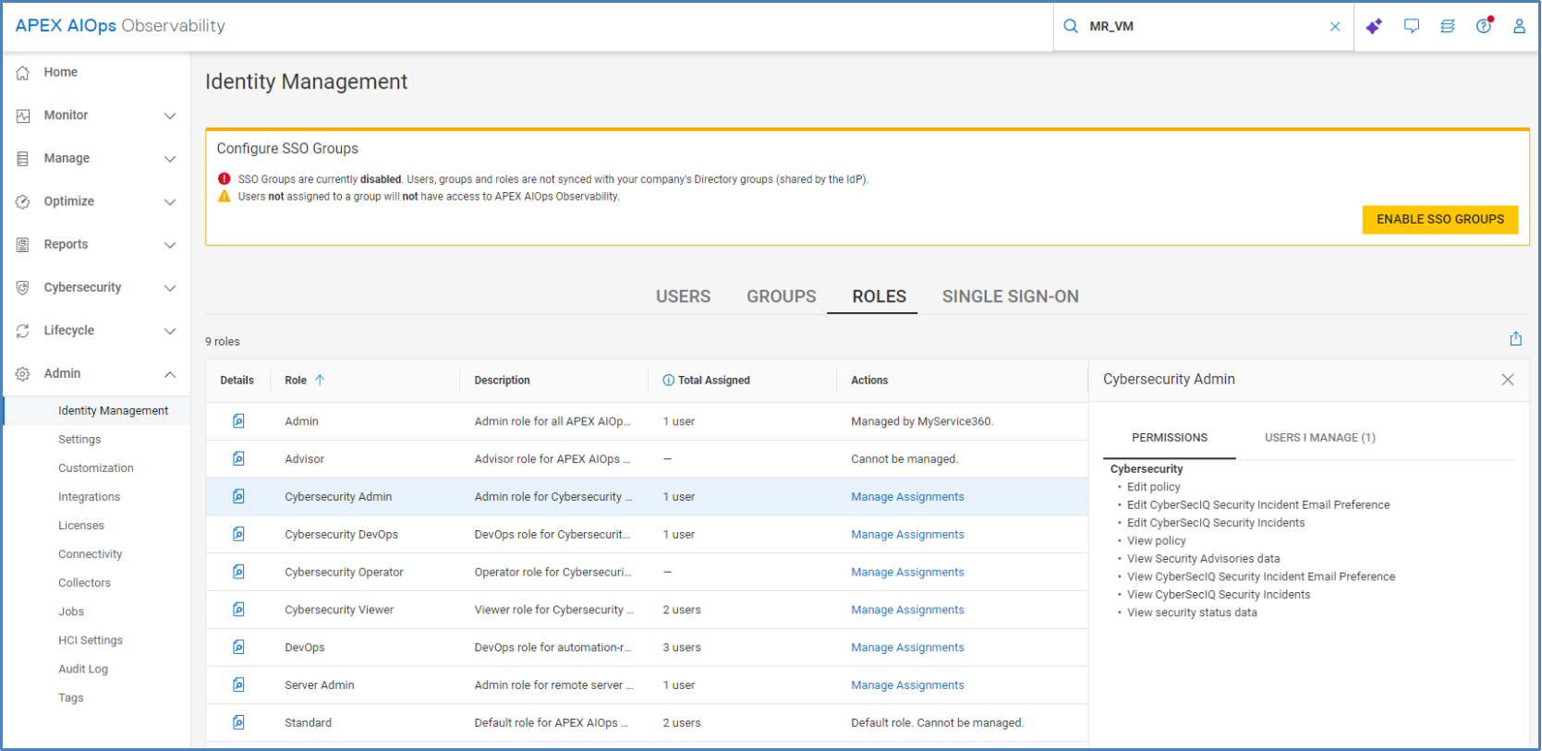
Task: Click the Cybersecurity shield sidebar icon
Action: pyautogui.click(x=23, y=287)
